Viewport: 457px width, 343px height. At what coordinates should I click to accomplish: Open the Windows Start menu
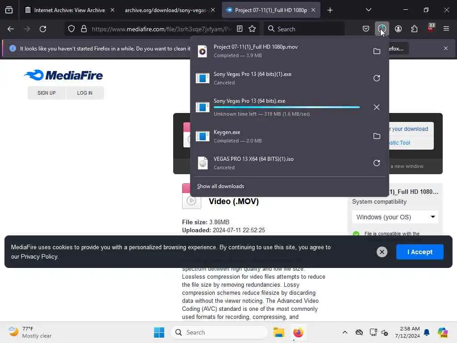click(159, 332)
